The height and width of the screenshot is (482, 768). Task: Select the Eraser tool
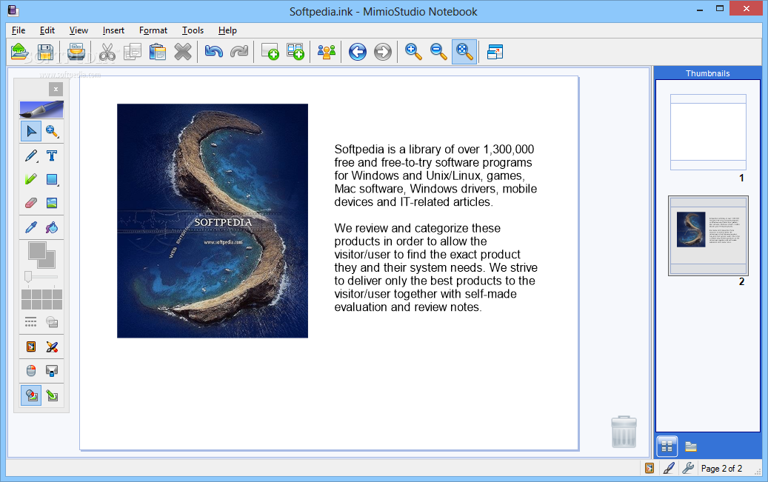pos(31,203)
